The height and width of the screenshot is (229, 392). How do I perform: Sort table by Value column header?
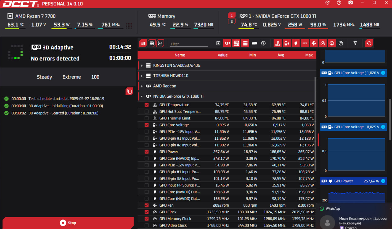click(x=223, y=55)
